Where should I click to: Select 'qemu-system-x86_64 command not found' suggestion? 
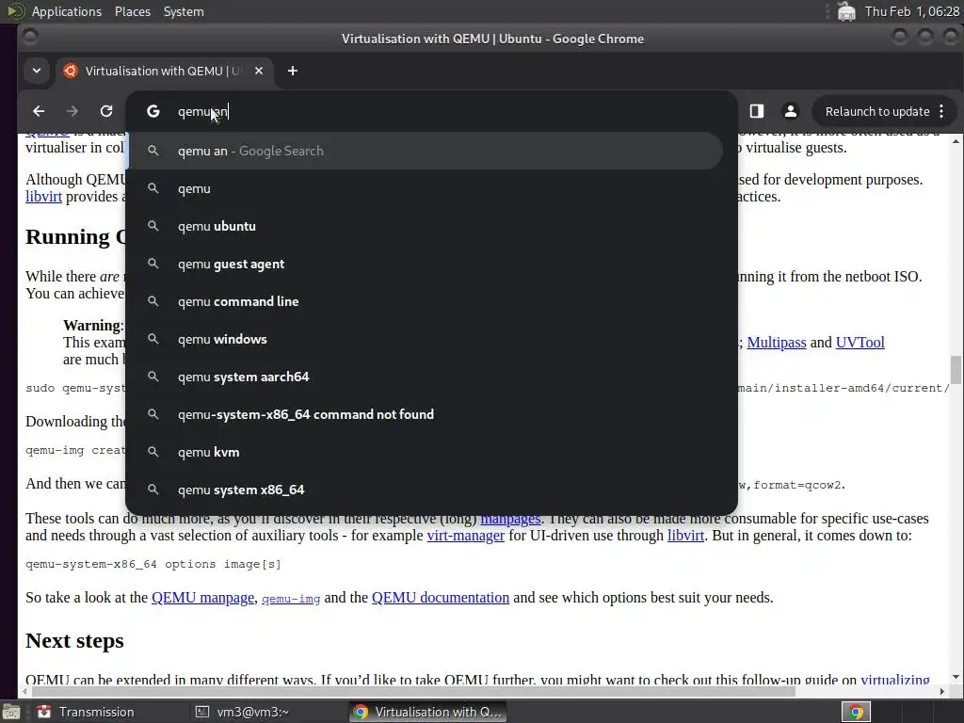click(426, 414)
